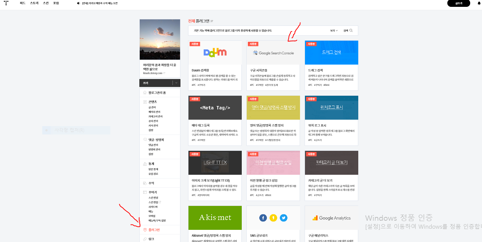Click the 링크 chain icon

(145, 239)
